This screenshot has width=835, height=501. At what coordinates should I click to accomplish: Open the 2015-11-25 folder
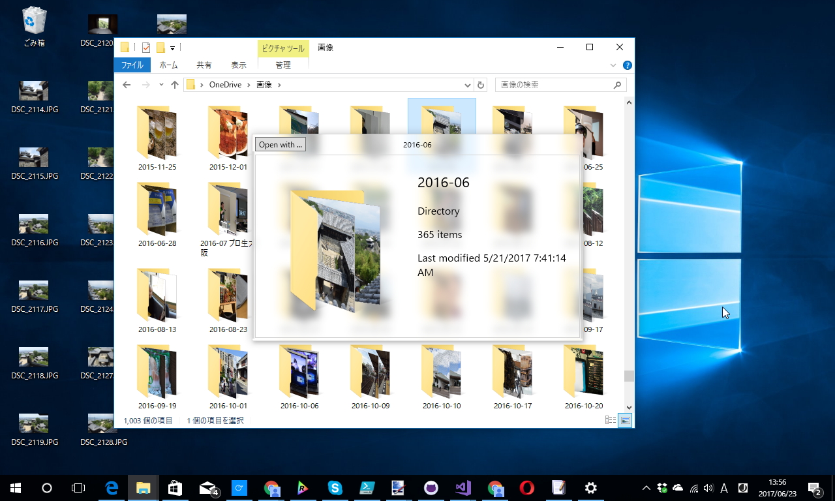[157, 138]
